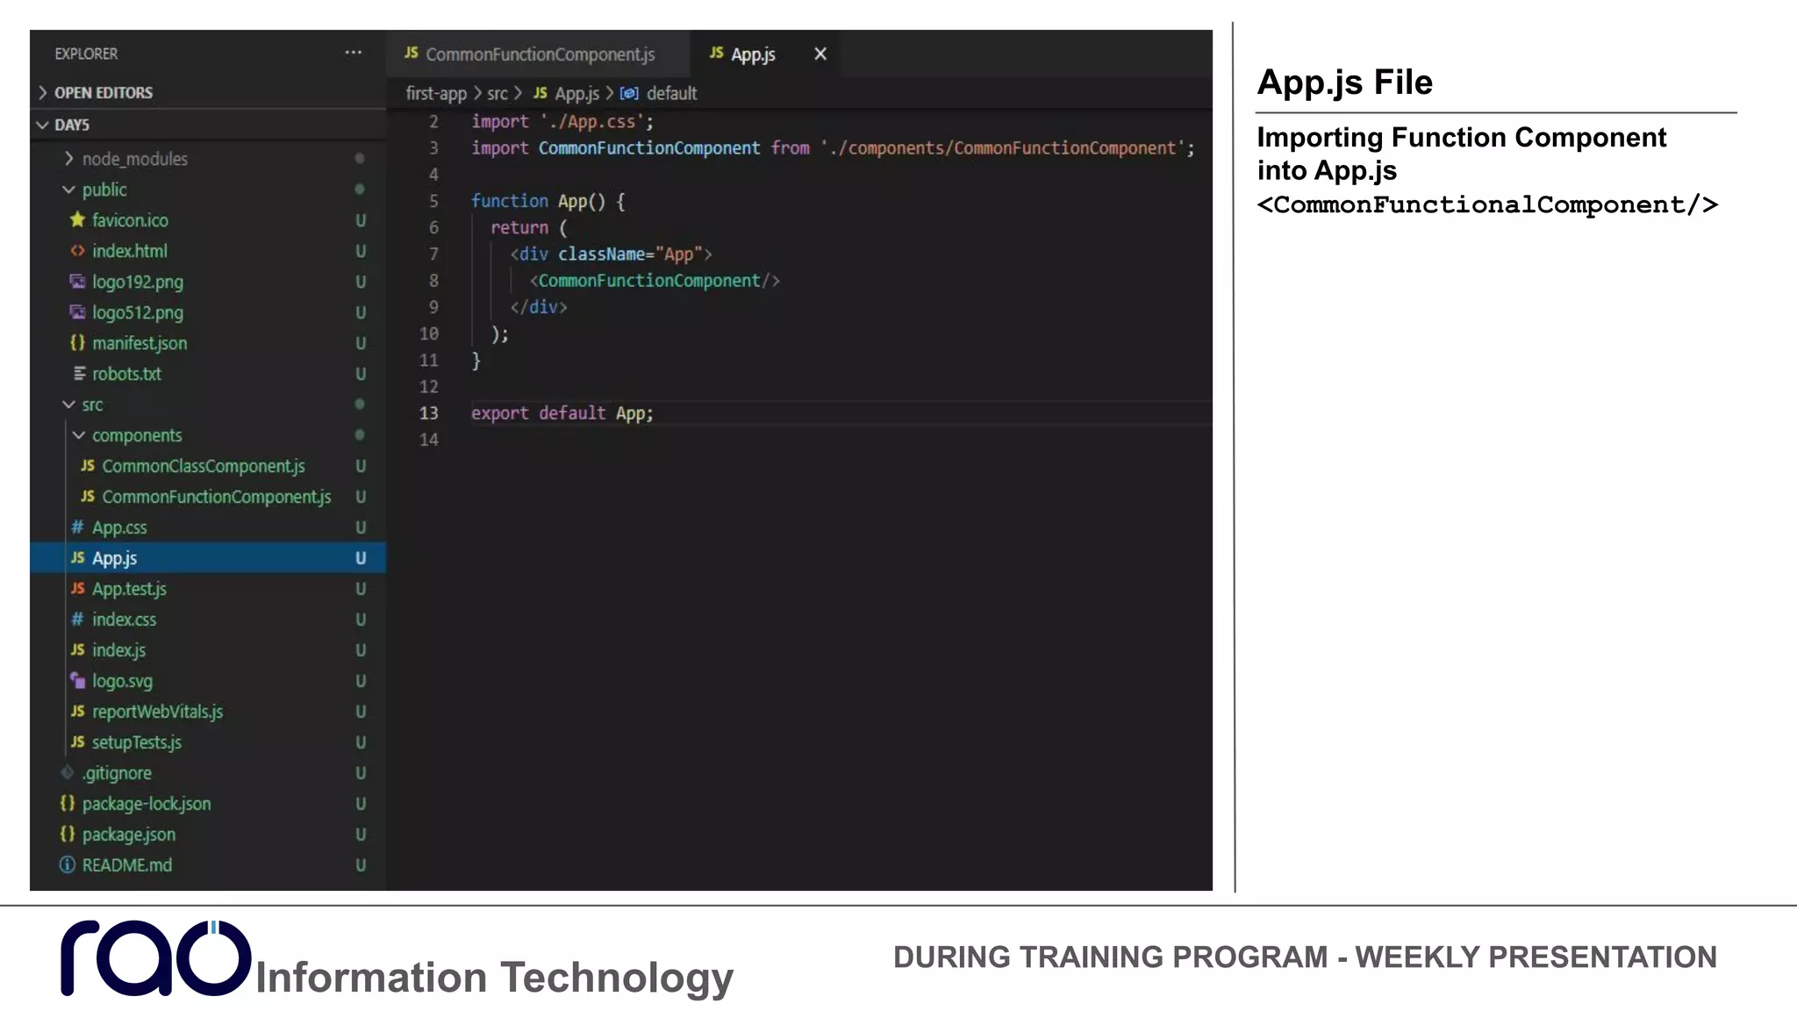Screen dimensions: 1797x1011
Task: Open CommonClassComponent.js file
Action: click(x=204, y=465)
